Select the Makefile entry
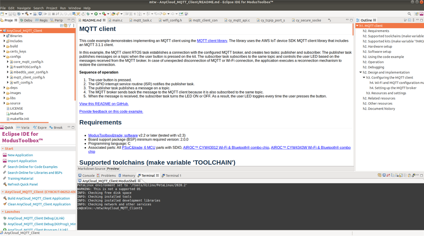The image size is (424, 236). click(16, 114)
